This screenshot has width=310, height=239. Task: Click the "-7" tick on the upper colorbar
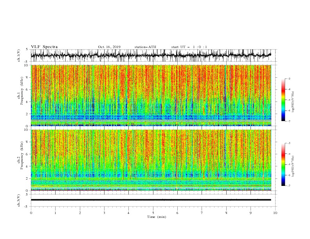click(x=289, y=121)
